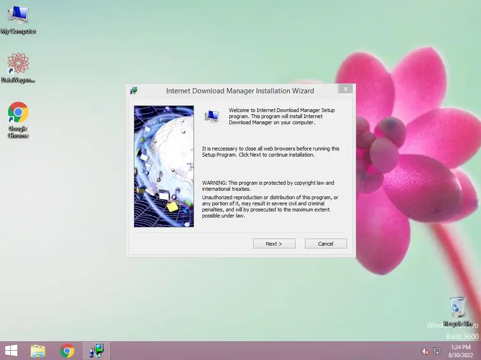Viewport: 481px width, 360px height.
Task: Select the Google Chrome desktop shortcut
Action: click(18, 120)
